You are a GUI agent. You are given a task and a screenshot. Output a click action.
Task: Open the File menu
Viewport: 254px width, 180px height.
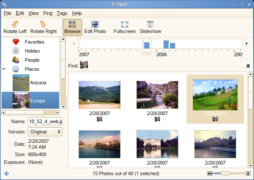[8, 13]
